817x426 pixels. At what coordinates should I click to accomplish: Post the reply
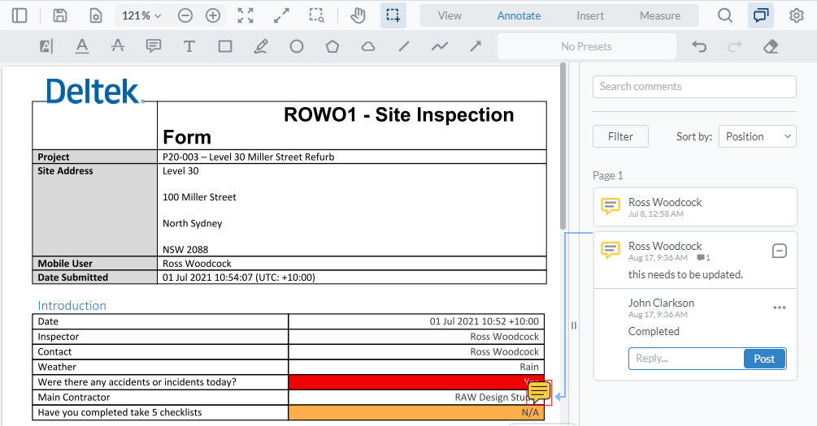pos(764,359)
